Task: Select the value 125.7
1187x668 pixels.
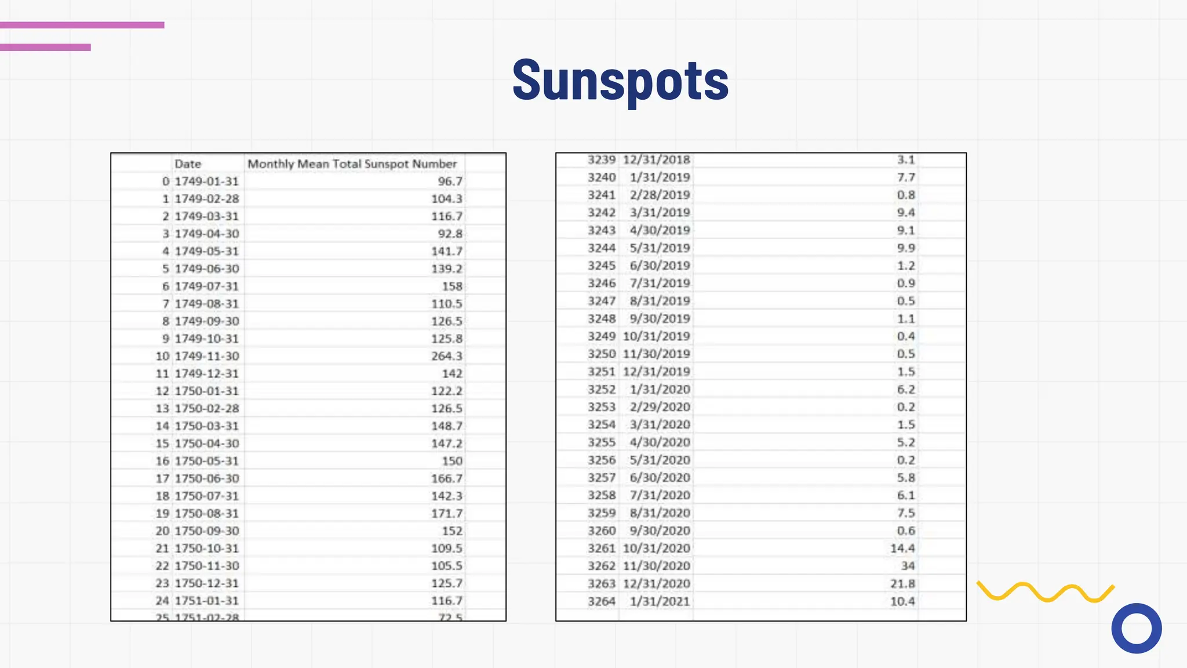Action: pyautogui.click(x=447, y=583)
